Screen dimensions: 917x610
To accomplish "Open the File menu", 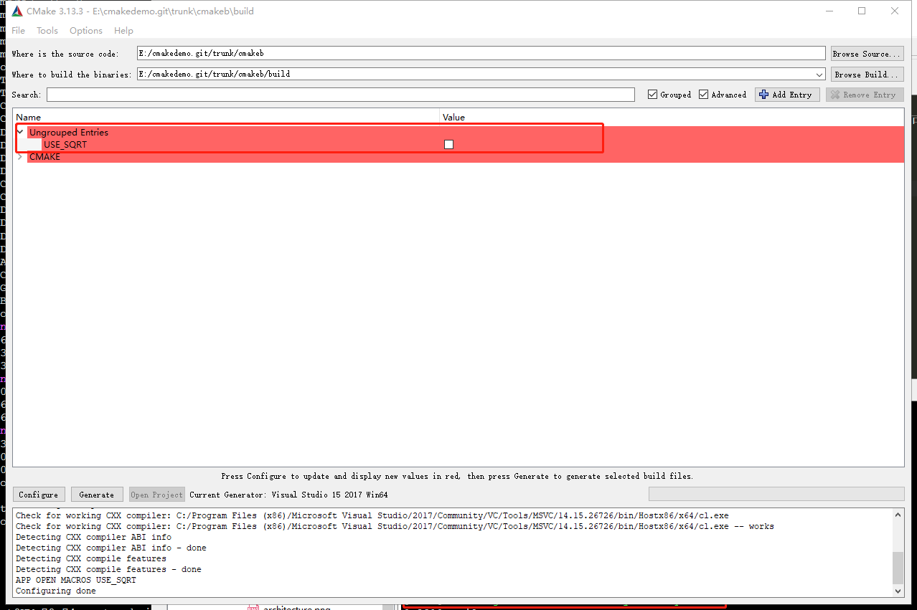I will coord(19,31).
